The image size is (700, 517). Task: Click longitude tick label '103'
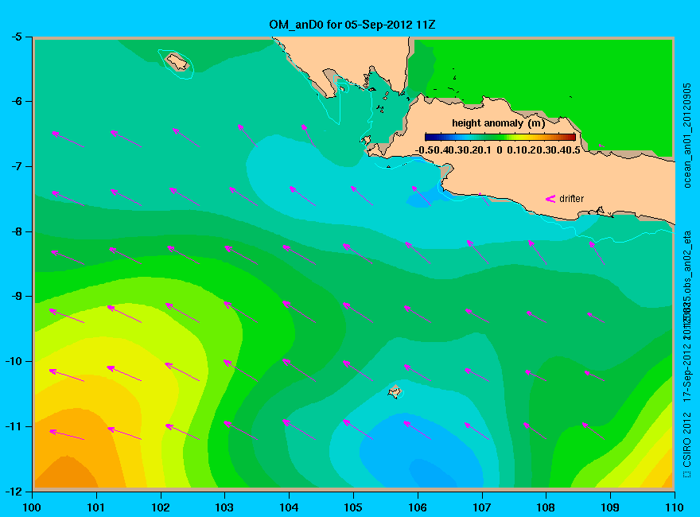coord(224,507)
